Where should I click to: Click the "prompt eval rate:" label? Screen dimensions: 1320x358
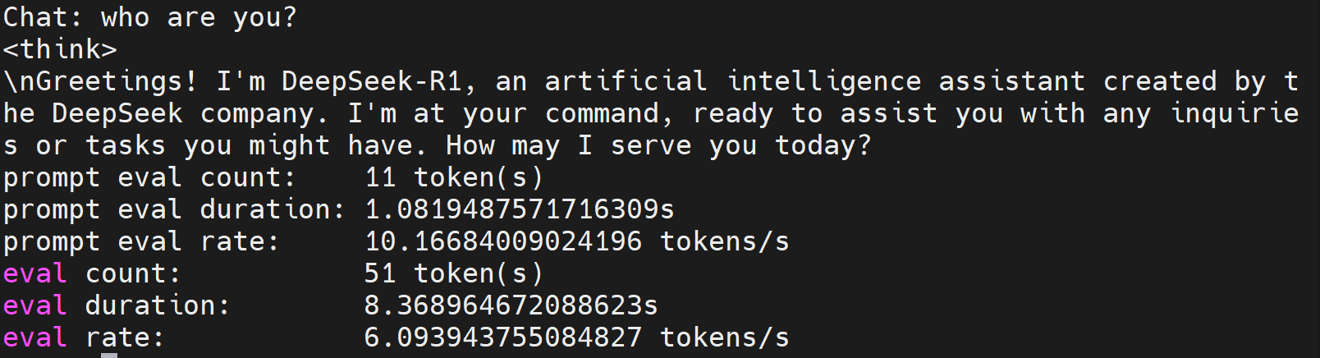141,241
